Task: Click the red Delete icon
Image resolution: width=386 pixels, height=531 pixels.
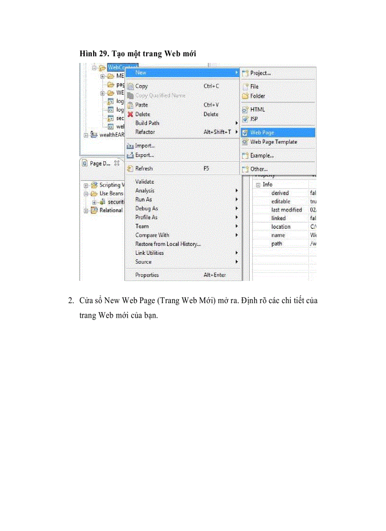Action: point(130,114)
